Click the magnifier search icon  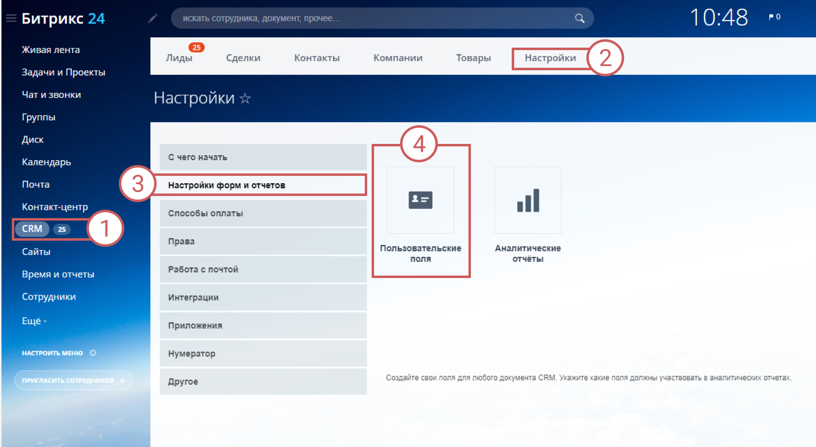coord(580,19)
